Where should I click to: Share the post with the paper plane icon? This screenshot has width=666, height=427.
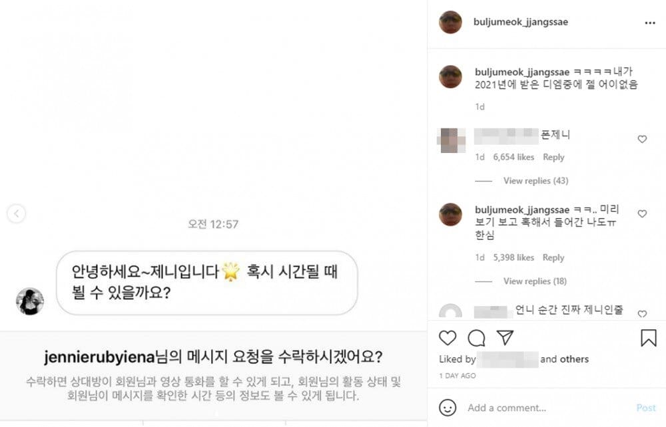pos(505,338)
